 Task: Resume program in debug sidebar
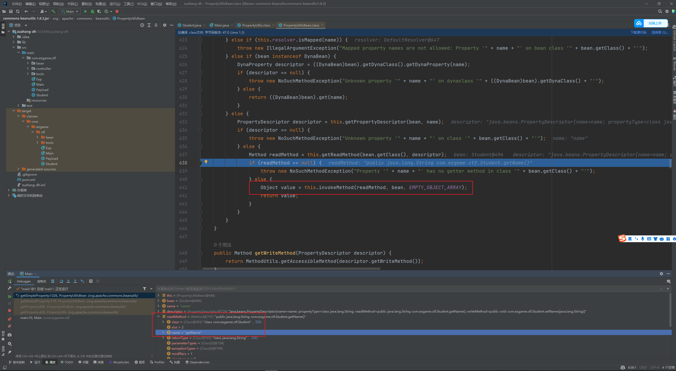(x=10, y=296)
